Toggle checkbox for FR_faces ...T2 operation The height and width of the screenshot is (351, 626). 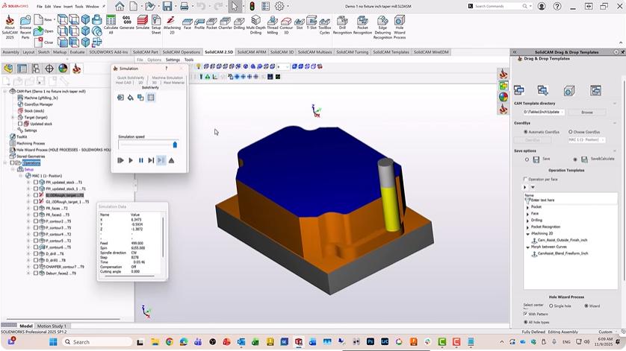point(36,208)
